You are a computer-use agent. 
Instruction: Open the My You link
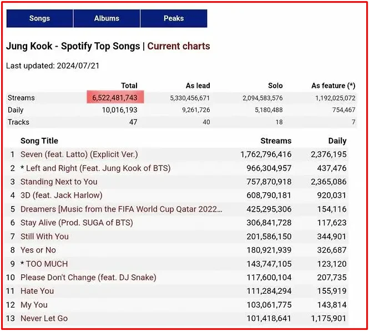click(34, 305)
